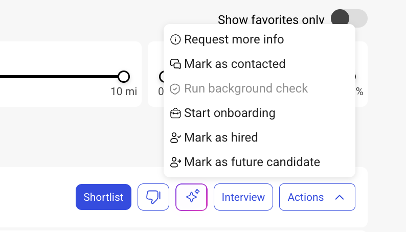Click the person-check icon for Mark as hired
The width and height of the screenshot is (406, 232).
[x=175, y=138]
